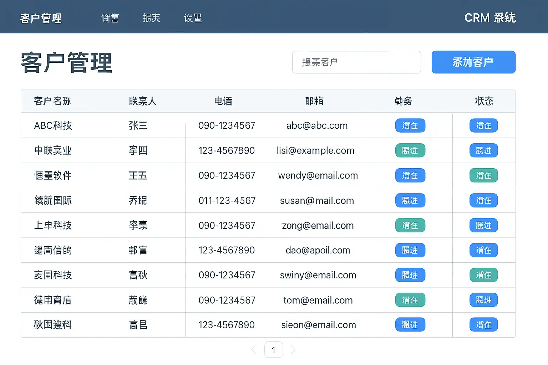Viewport: 548px width, 365px height.
Task: Open 客户管理 in the top navigation bar
Action: pos(41,18)
